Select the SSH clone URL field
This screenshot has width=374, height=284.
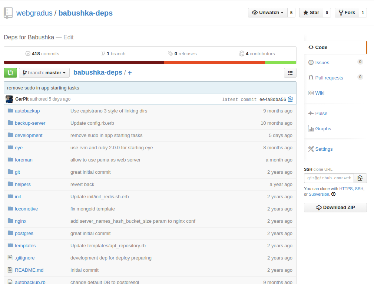329,178
